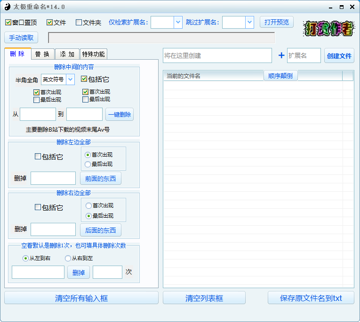Click the deletion count field before 次
This screenshot has height=322, width=360.
click(107, 272)
